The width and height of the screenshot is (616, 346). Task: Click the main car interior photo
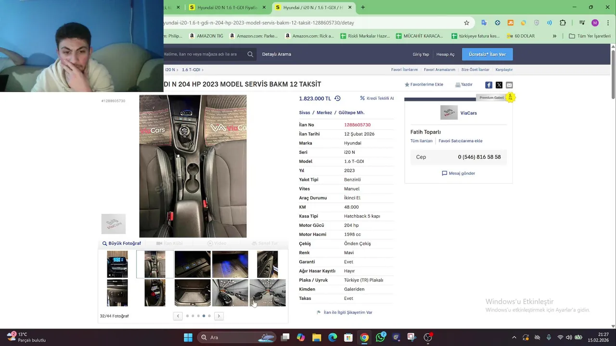[192, 166]
